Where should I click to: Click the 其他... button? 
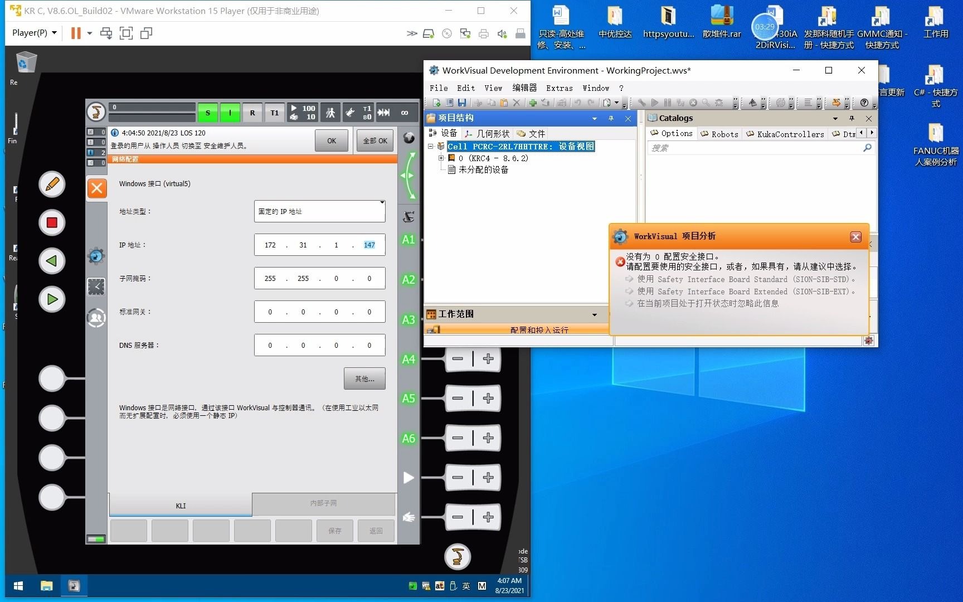pyautogui.click(x=364, y=379)
